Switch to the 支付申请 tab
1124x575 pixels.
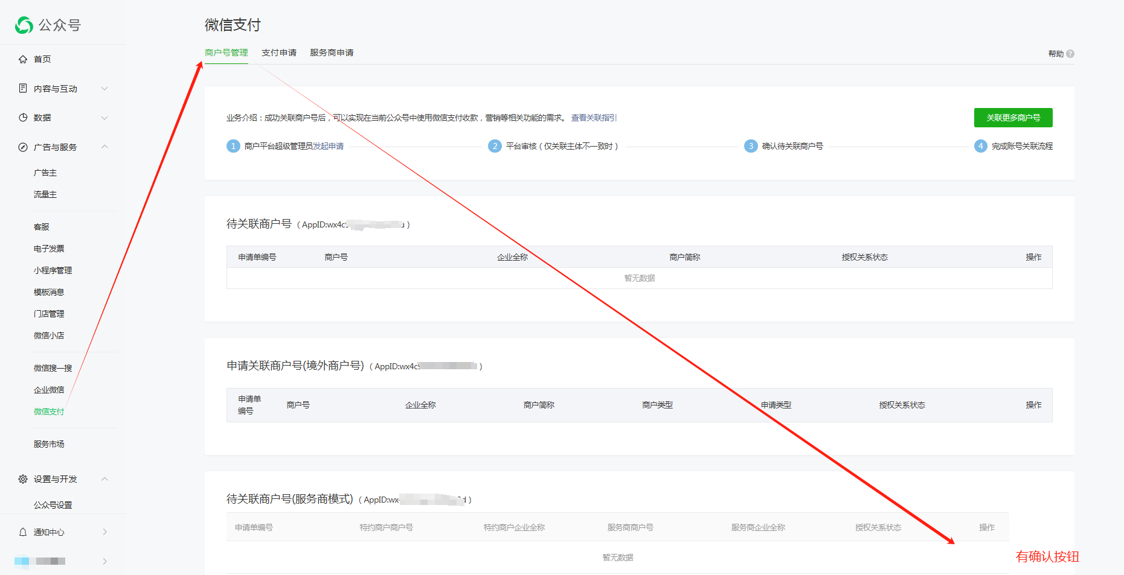(x=279, y=52)
